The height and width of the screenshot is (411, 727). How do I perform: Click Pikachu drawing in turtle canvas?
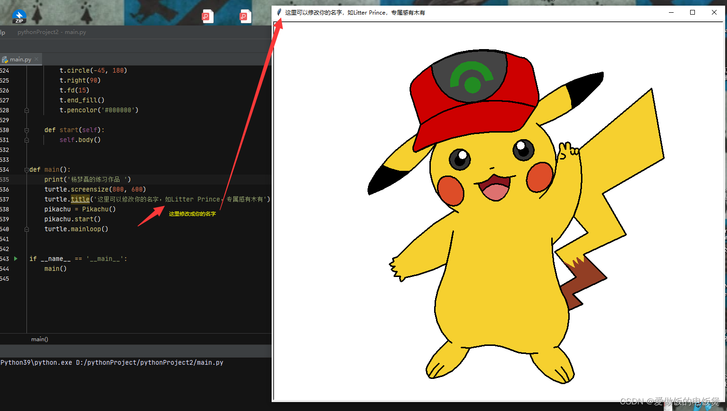(x=515, y=217)
